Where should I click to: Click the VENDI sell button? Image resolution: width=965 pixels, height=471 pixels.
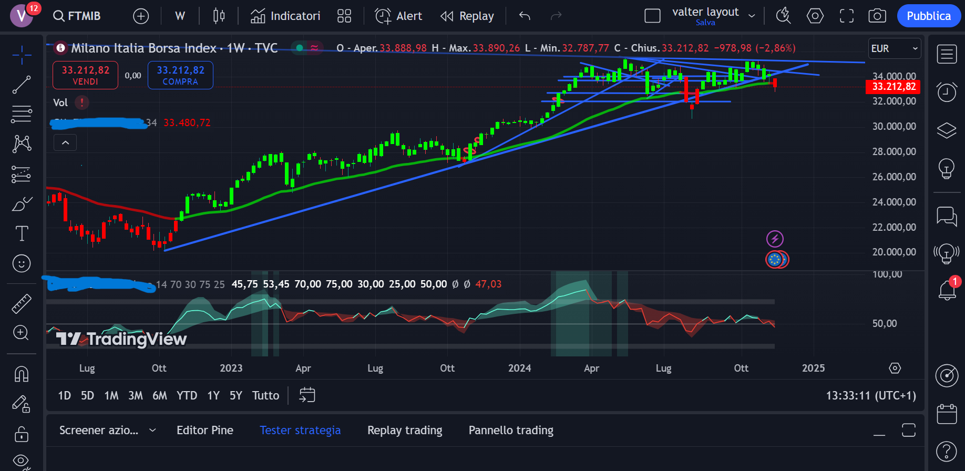point(86,75)
